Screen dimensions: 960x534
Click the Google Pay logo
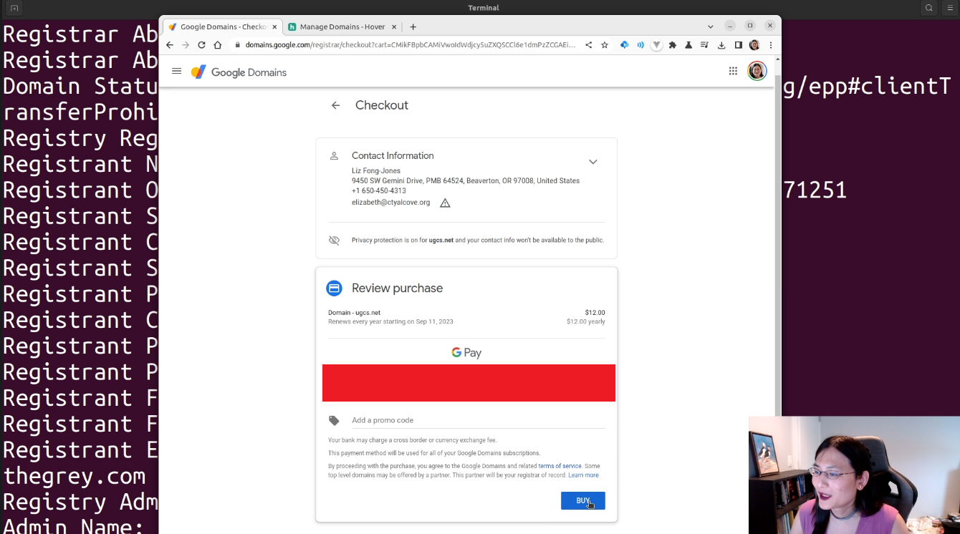[x=466, y=353]
